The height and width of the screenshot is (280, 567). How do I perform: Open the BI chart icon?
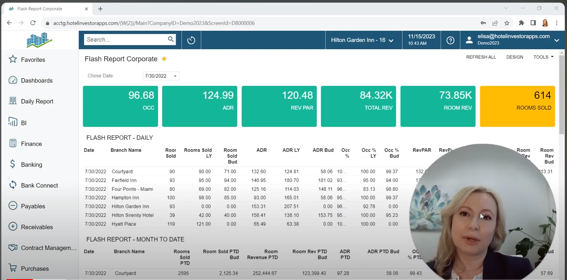click(13, 122)
